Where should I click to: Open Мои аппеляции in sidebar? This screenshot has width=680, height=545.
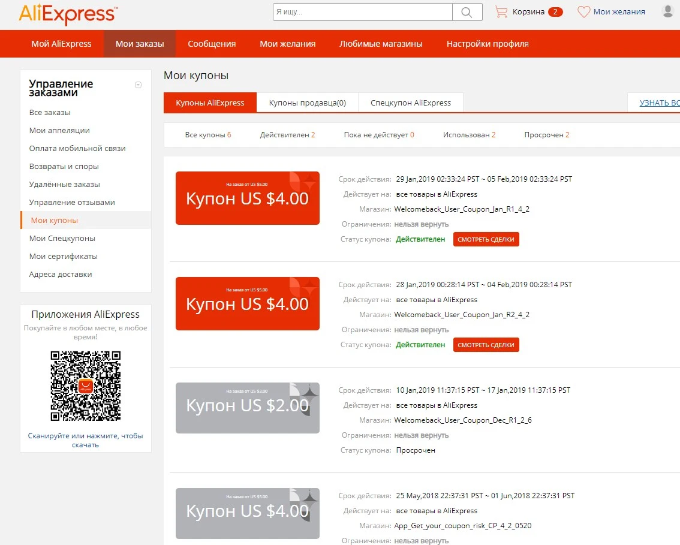click(59, 131)
